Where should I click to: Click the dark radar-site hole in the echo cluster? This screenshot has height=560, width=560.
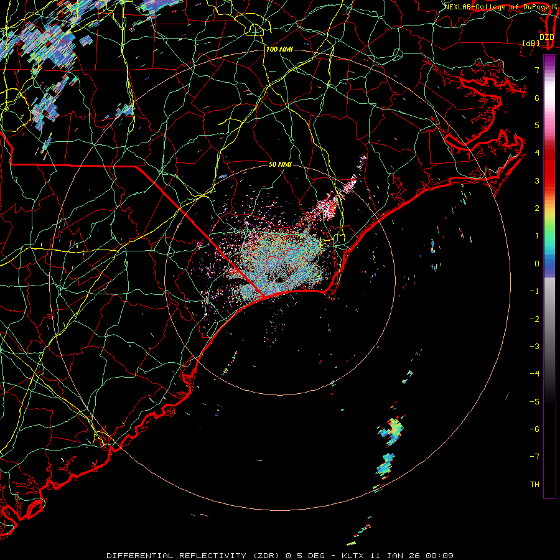[279, 279]
